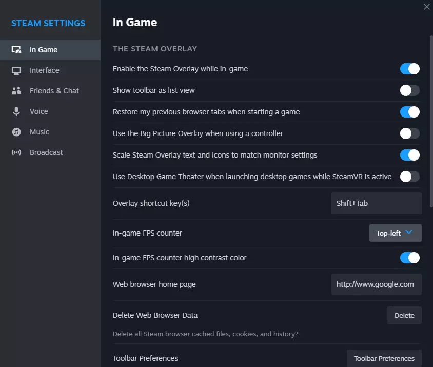This screenshot has width=433, height=367.
Task: Disable the Steam Overlay while in-game
Action: click(410, 69)
